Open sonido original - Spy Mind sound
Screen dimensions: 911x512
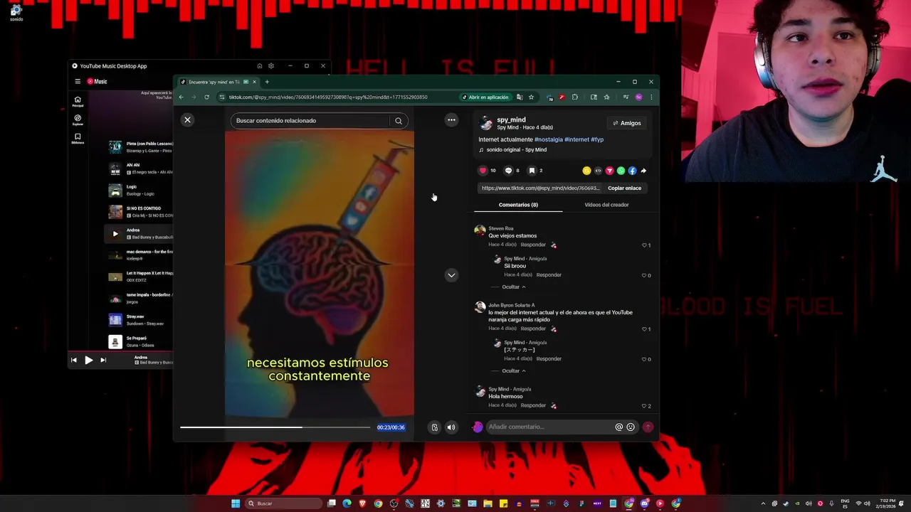516,150
